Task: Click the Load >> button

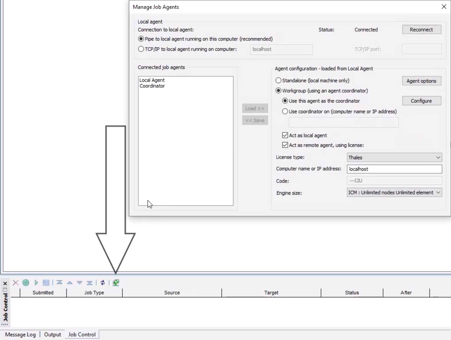Action: click(x=255, y=108)
